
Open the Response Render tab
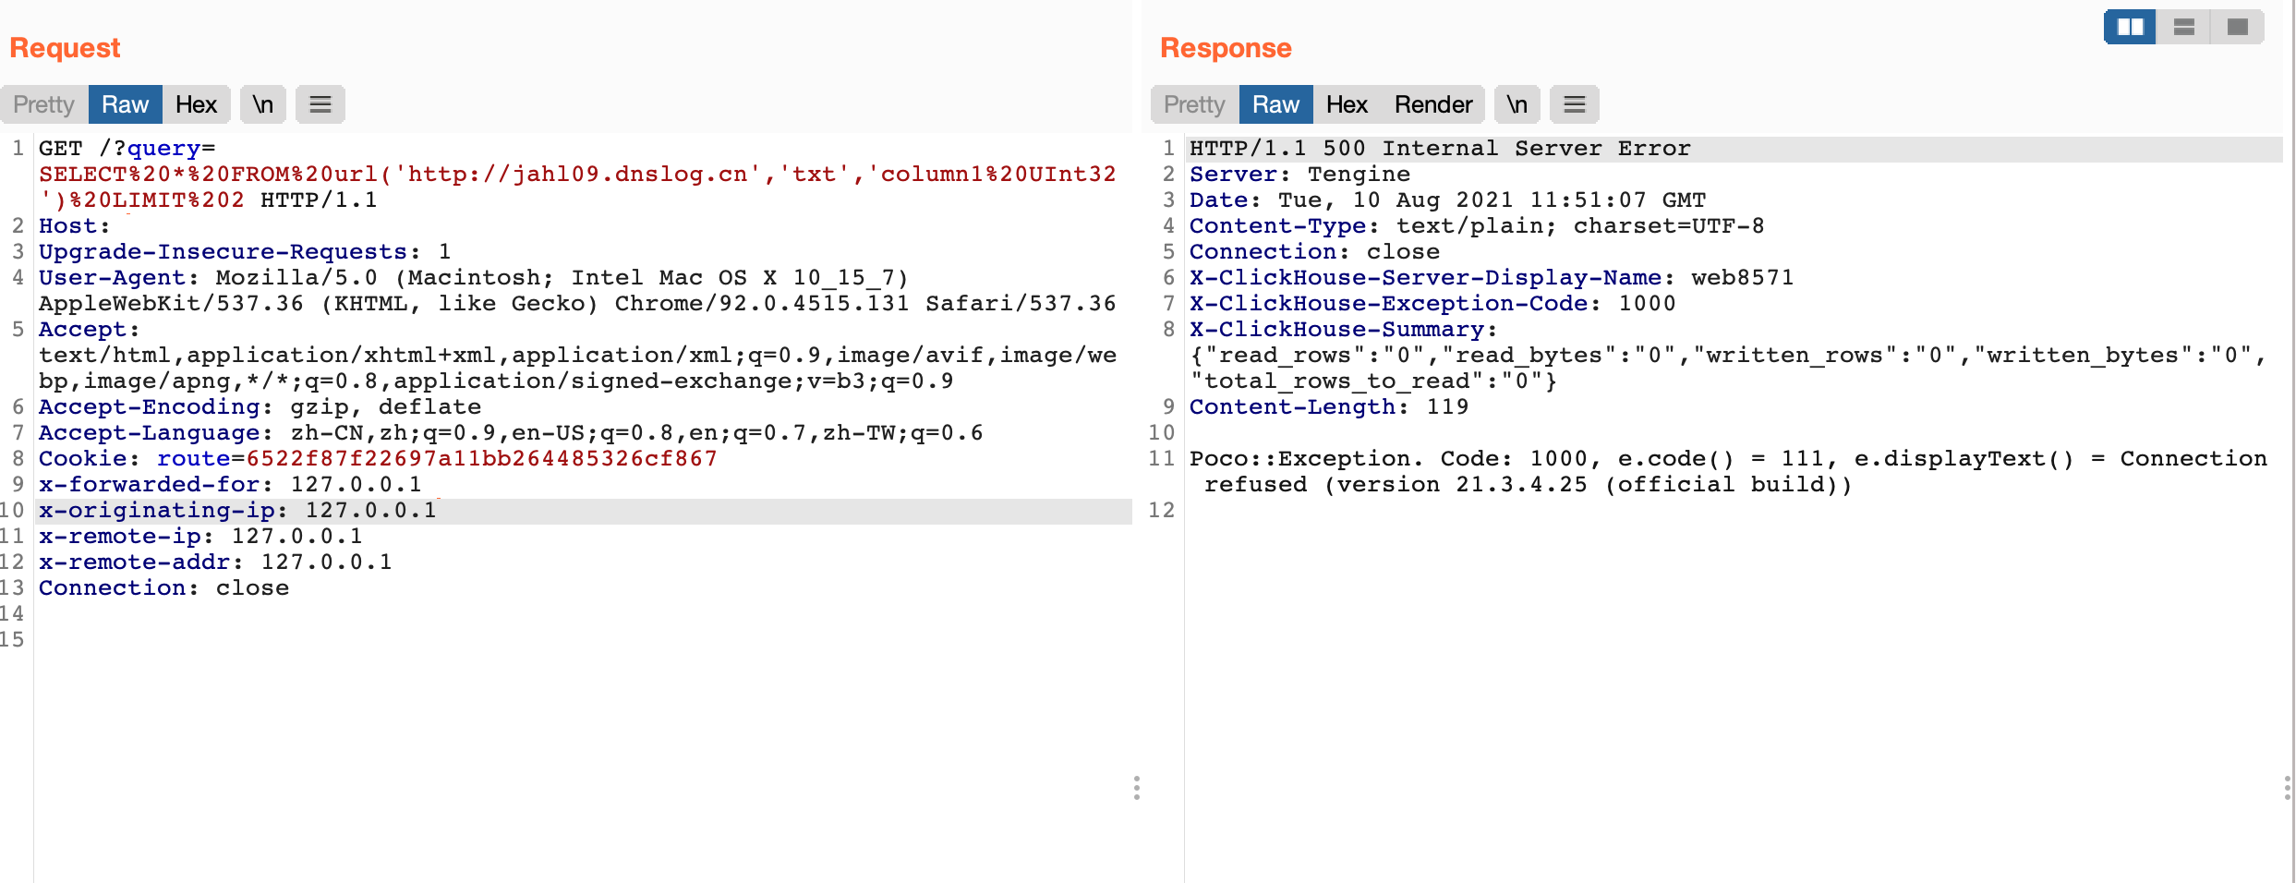click(x=1433, y=104)
